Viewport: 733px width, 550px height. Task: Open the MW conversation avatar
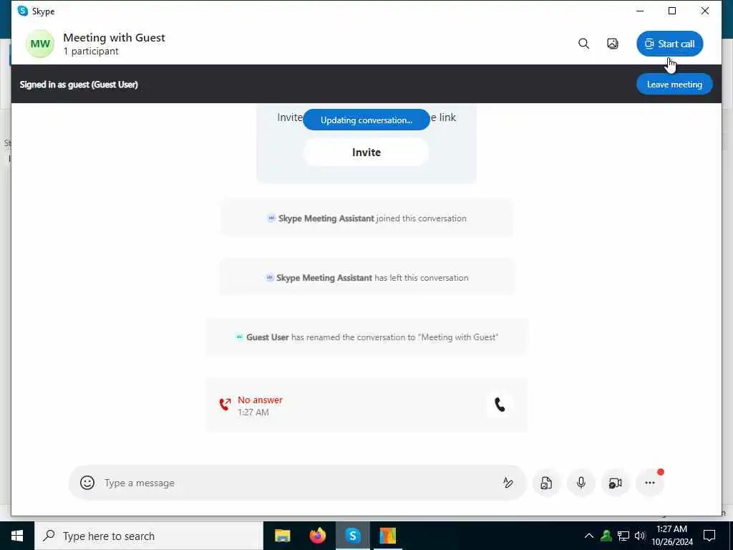click(40, 44)
